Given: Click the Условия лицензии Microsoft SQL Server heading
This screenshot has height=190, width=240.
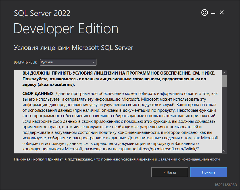Looking at the screenshot, I should [74, 48].
